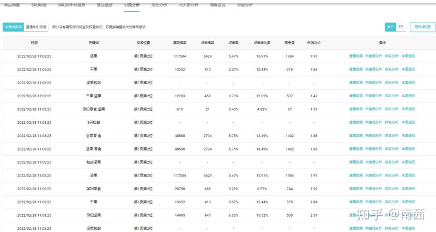Open 排名分析 for 3只松鼠 row

(x=391, y=122)
